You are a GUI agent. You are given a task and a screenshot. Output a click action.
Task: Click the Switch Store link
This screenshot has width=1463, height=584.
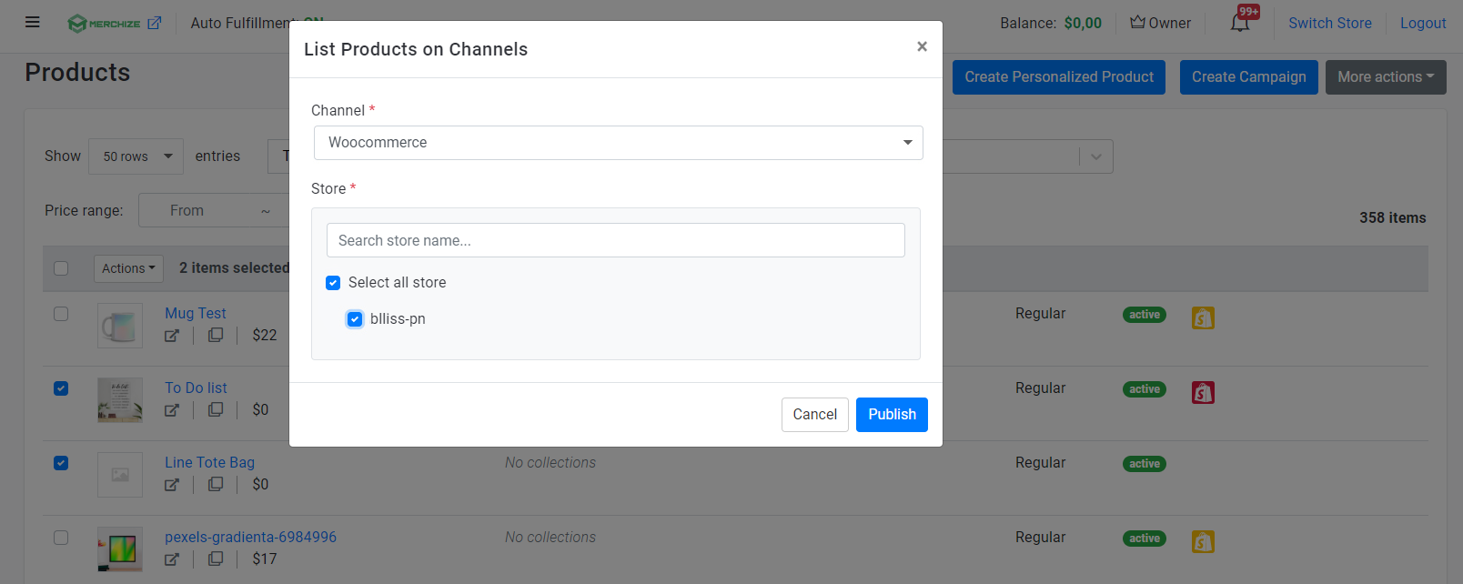(x=1330, y=24)
